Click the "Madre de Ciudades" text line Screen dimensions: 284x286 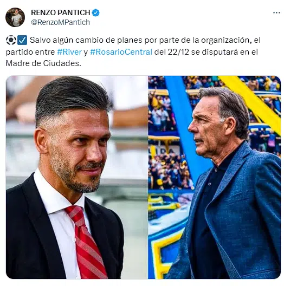coord(43,63)
